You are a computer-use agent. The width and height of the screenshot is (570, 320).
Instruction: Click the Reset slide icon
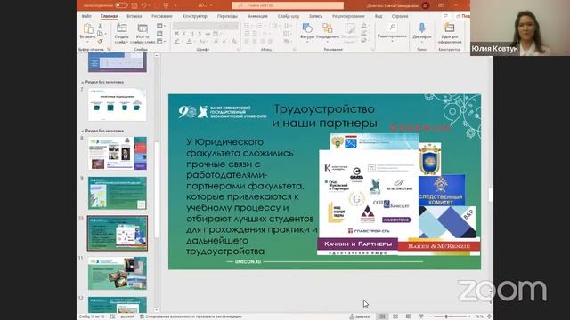tap(159, 34)
